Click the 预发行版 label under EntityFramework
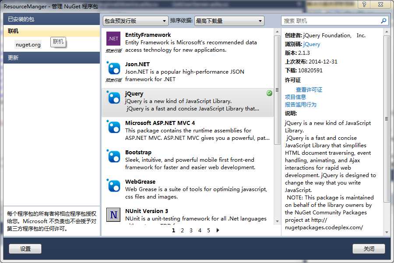The width and height of the screenshot is (394, 263). coord(113,51)
